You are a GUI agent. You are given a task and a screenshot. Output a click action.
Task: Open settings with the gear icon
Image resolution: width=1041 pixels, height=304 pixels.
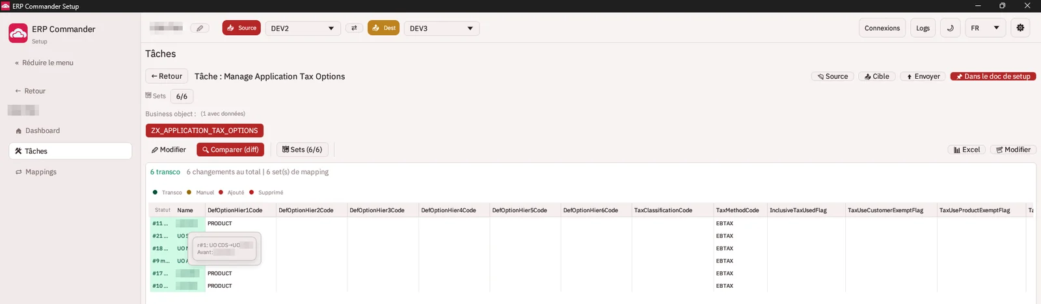1020,28
